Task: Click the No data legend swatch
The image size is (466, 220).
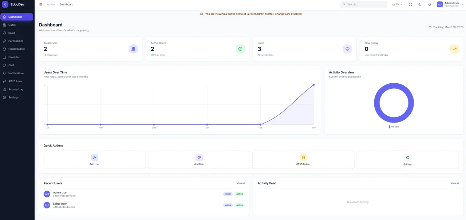Action: pos(390,127)
